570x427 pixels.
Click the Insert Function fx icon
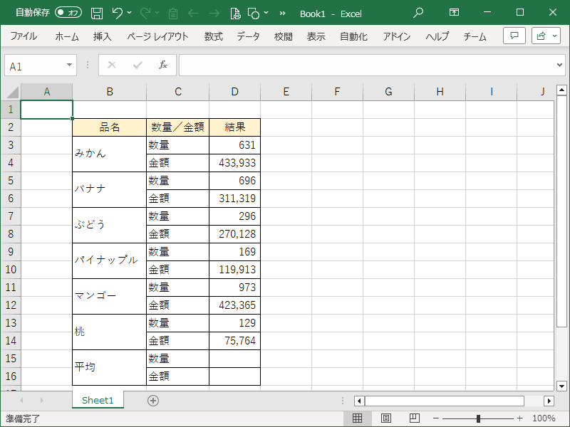163,65
